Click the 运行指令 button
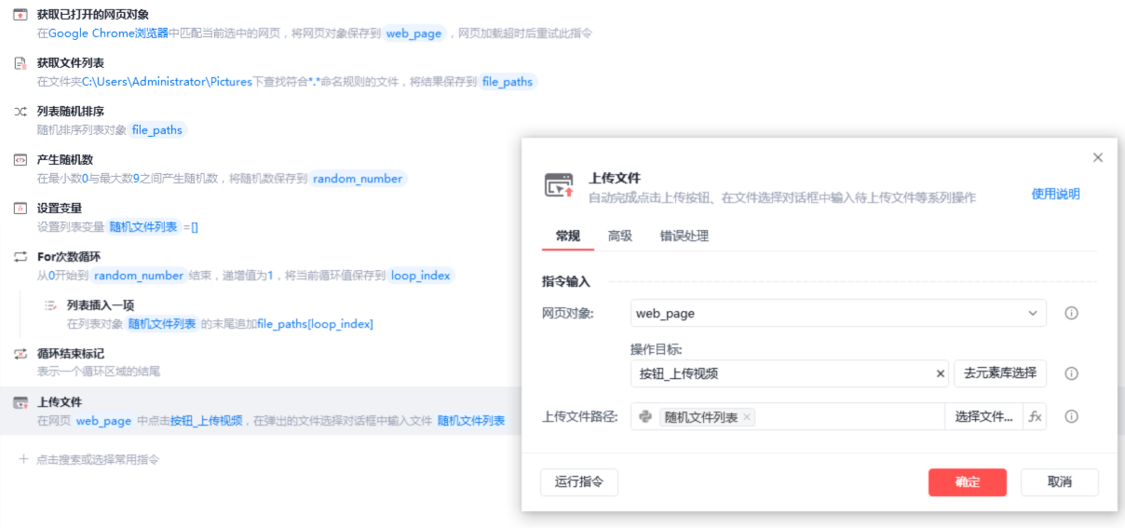Screen dimensions: 1125x528 tap(578, 482)
